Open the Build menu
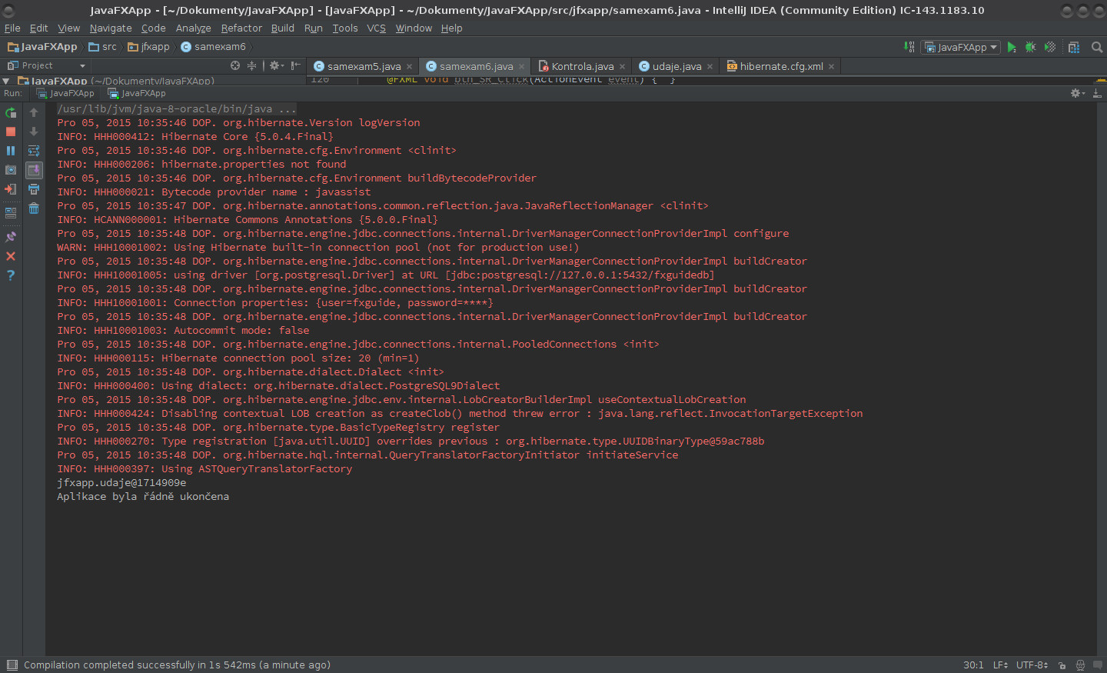Image resolution: width=1107 pixels, height=673 pixels. [x=283, y=28]
